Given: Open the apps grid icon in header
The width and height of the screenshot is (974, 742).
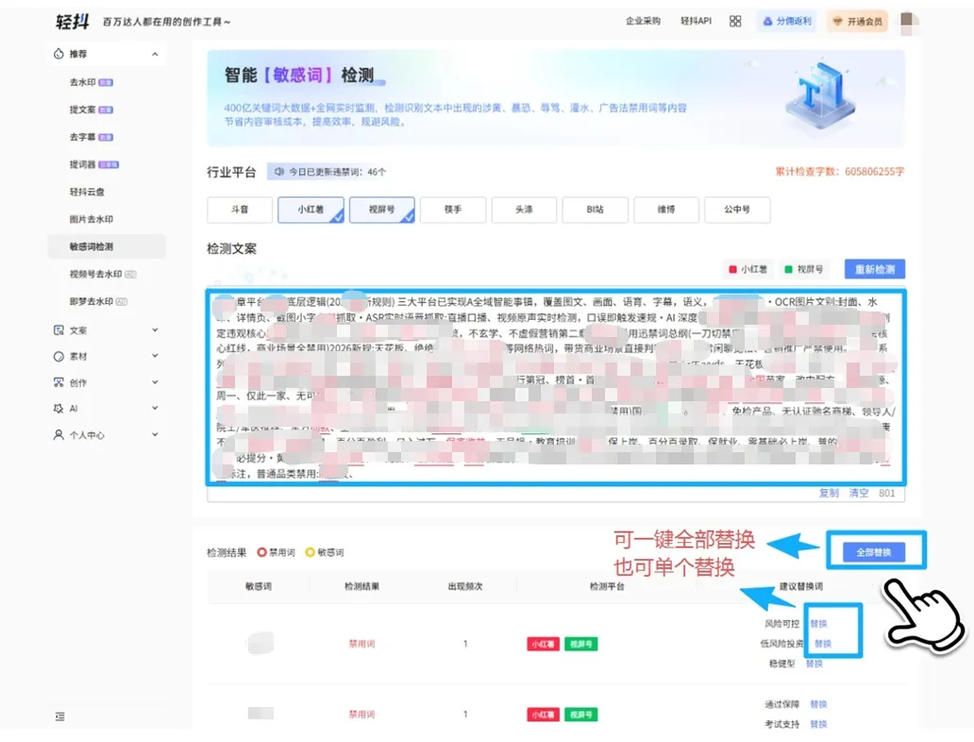Looking at the screenshot, I should (x=735, y=21).
